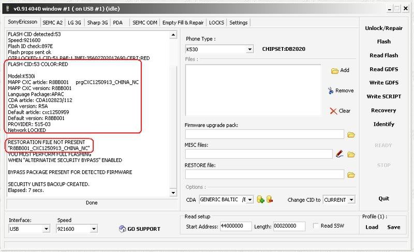
Task: Click the GO SUPPORT icon
Action: pos(122,229)
